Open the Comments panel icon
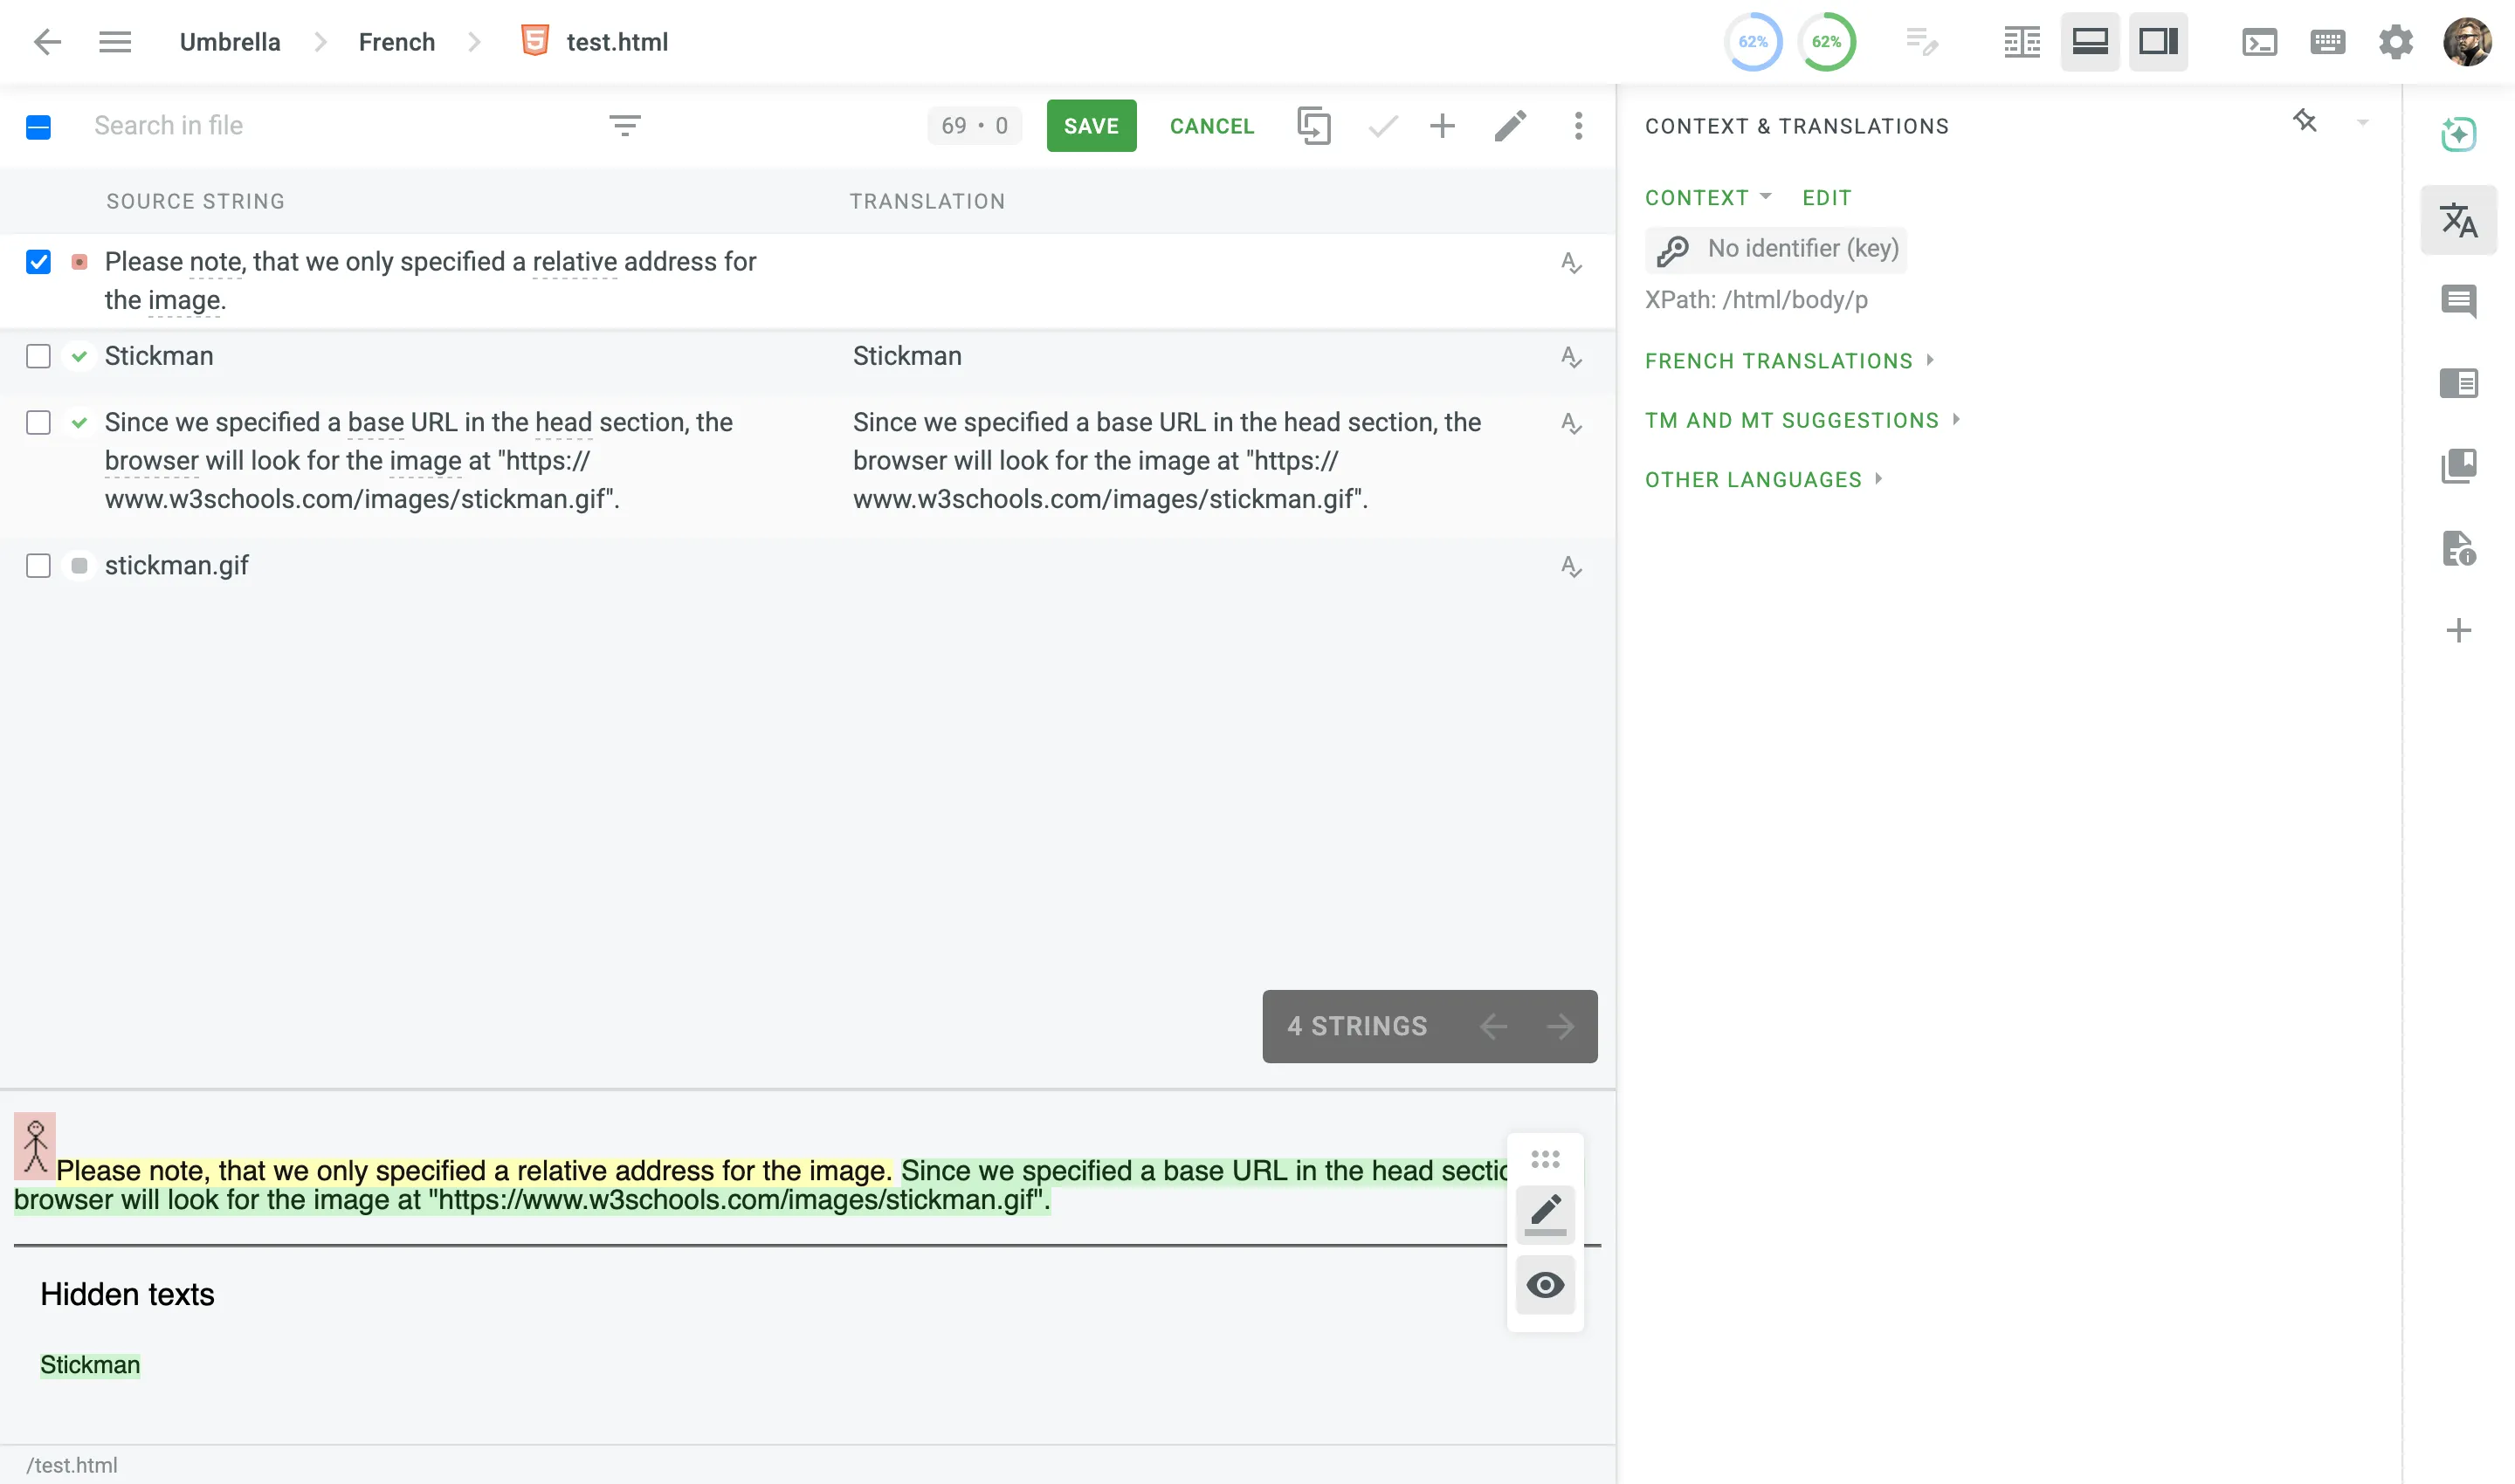 pyautogui.click(x=2459, y=301)
